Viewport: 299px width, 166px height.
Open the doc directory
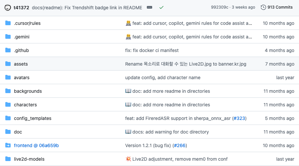point(18,132)
